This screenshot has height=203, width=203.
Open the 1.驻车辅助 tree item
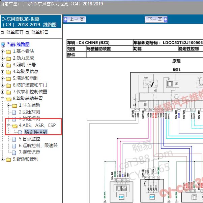[29, 105]
